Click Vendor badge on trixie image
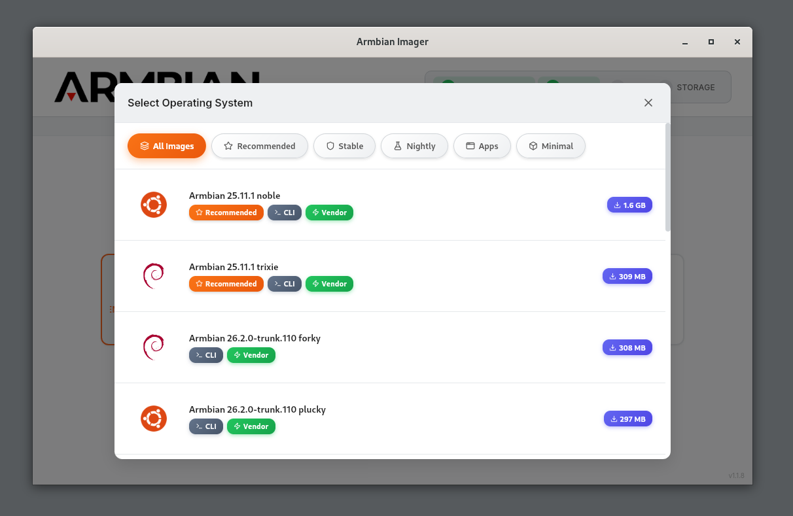The image size is (793, 516). click(329, 284)
